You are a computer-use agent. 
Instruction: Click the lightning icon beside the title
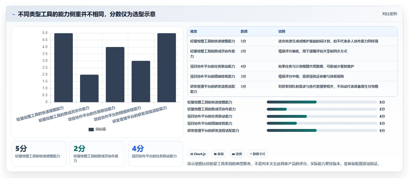pyautogui.click(x=14, y=14)
